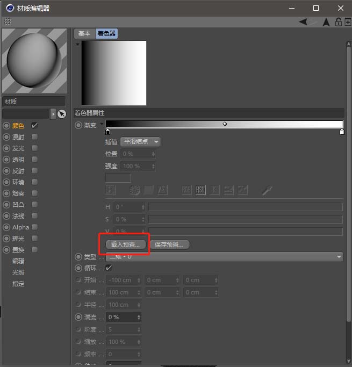Select the 指定 entry
352x367 pixels.
coord(18,284)
